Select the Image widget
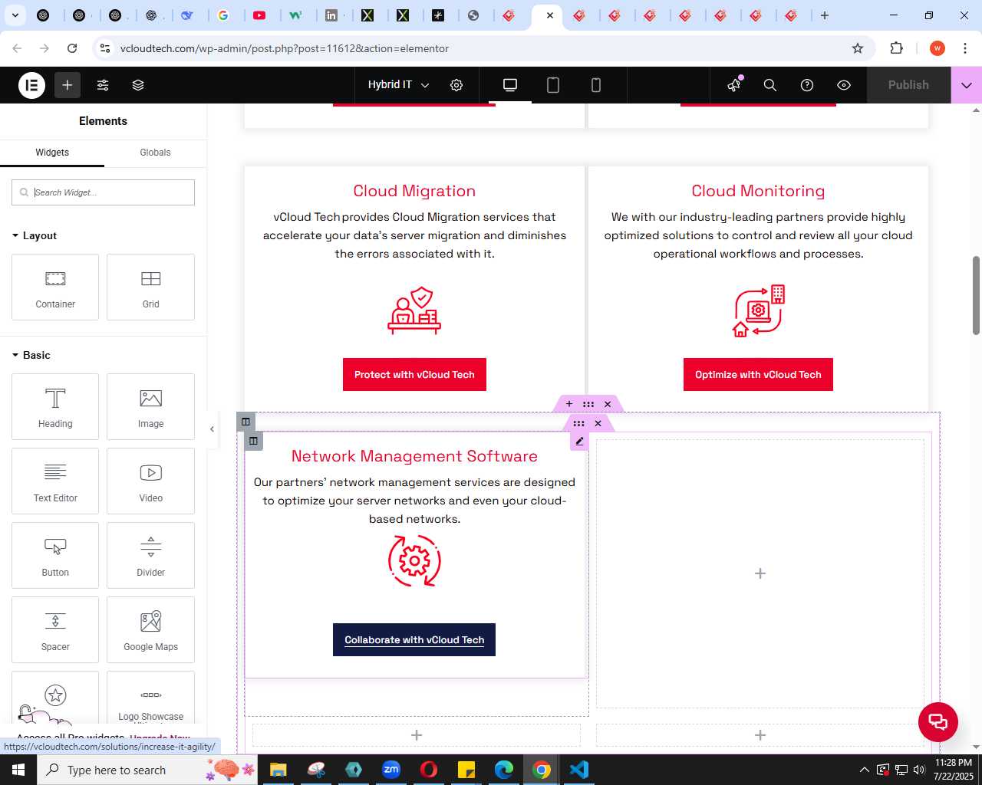This screenshot has width=982, height=785. coord(150,406)
